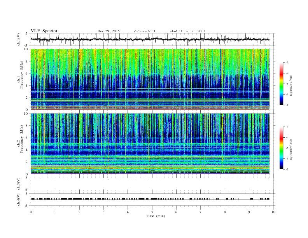Click the ch.2 spectrogram plot area

pyautogui.click(x=150, y=144)
